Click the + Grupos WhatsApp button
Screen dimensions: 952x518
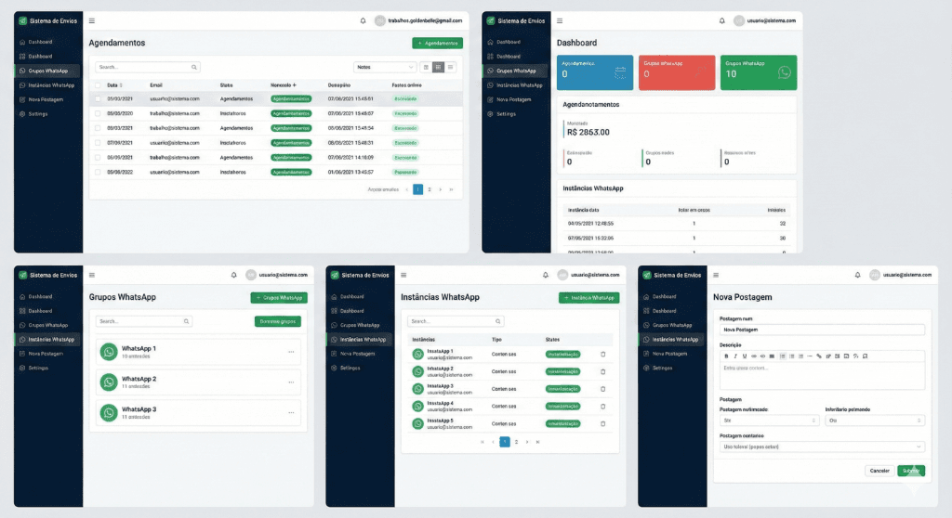pos(279,298)
